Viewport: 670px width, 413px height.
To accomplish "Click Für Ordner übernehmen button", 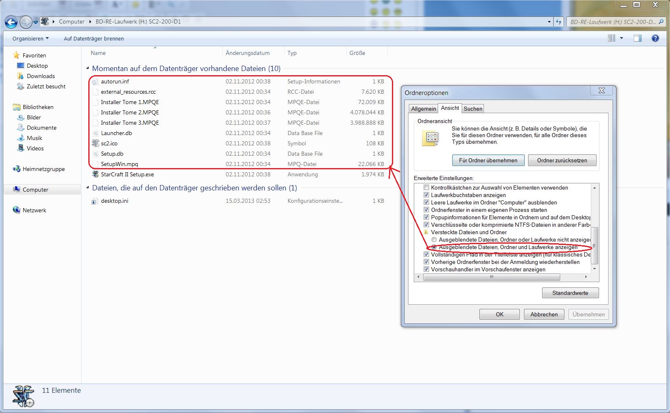I will click(488, 160).
